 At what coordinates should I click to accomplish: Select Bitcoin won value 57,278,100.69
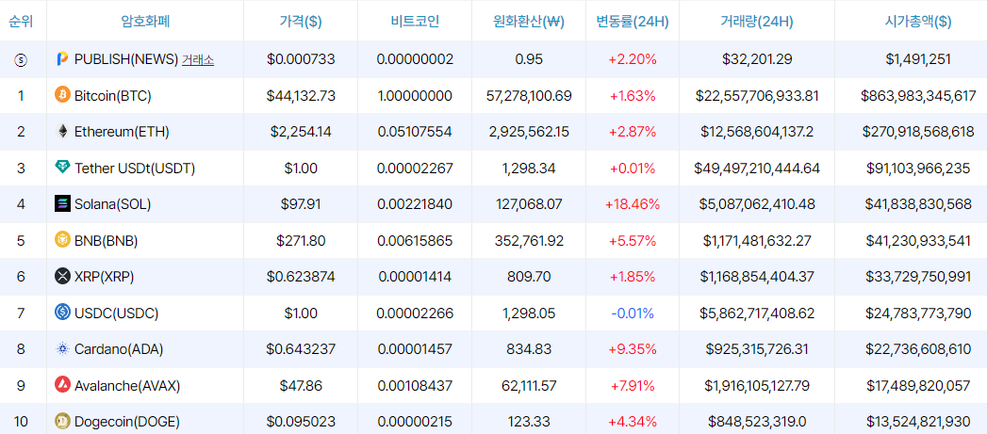tap(529, 96)
